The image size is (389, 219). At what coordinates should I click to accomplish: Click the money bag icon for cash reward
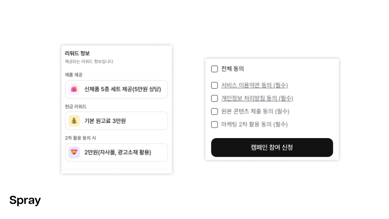click(74, 121)
